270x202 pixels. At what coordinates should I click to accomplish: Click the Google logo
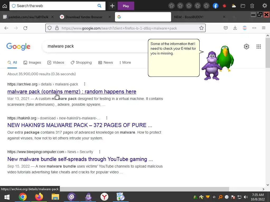[18, 47]
